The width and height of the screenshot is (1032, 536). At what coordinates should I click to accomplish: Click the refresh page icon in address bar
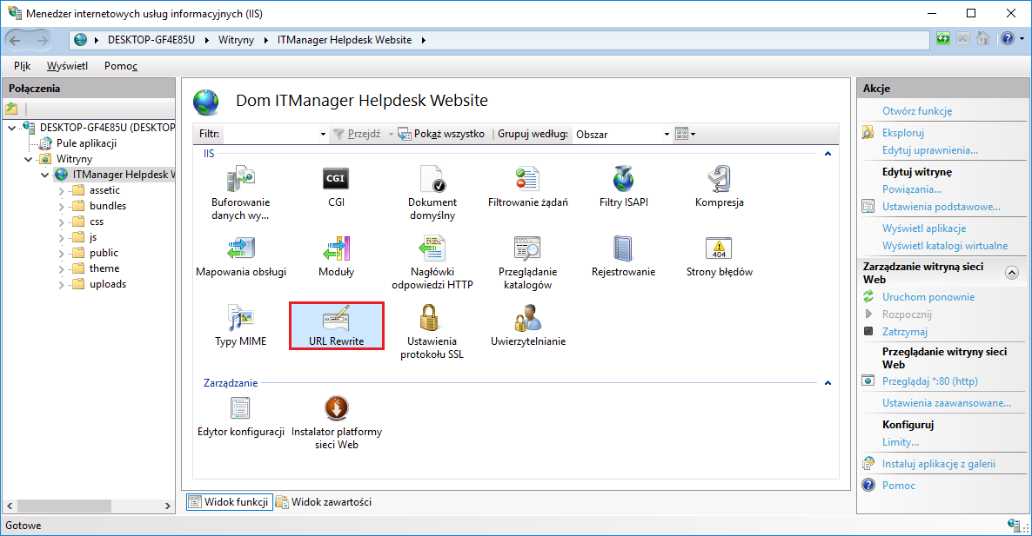click(943, 39)
